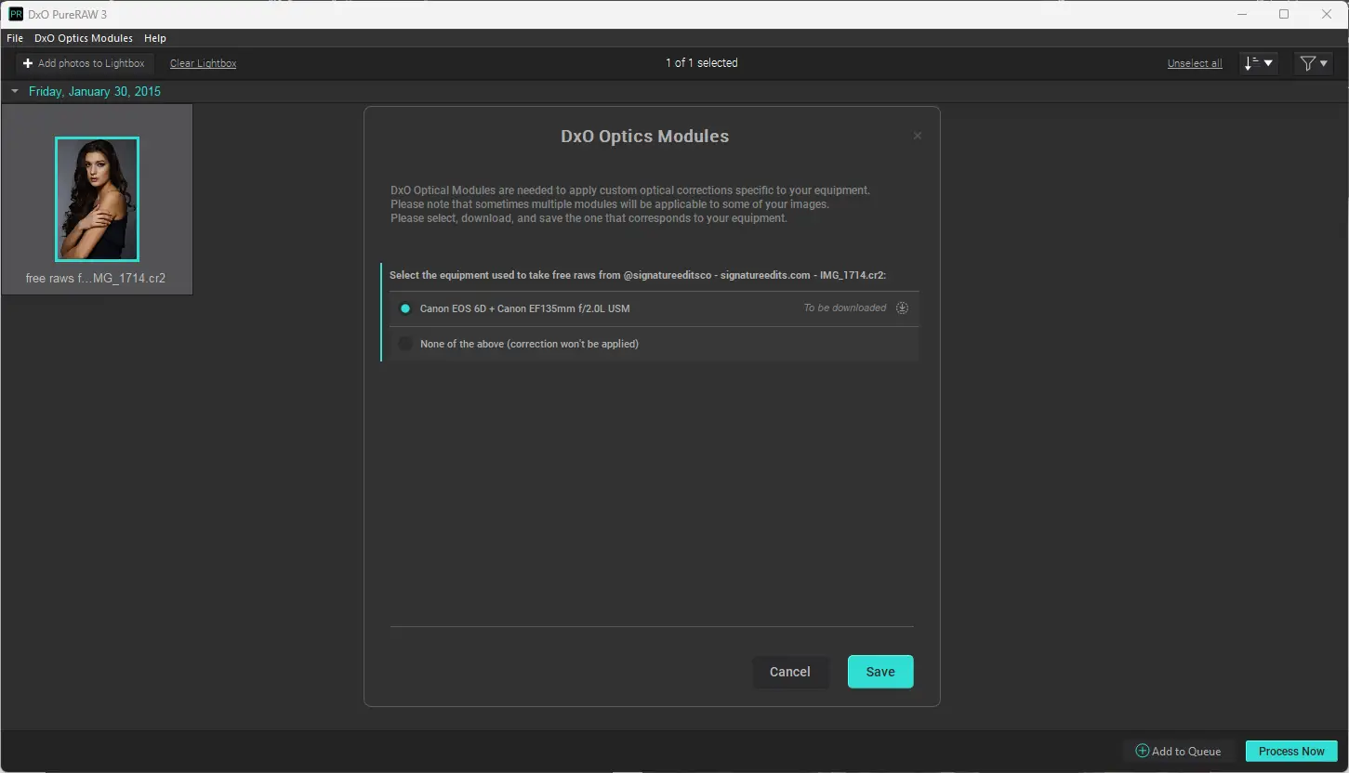Select the IMG_1714.cr2 portrait thumbnail
This screenshot has height=773, width=1349.
[97, 199]
